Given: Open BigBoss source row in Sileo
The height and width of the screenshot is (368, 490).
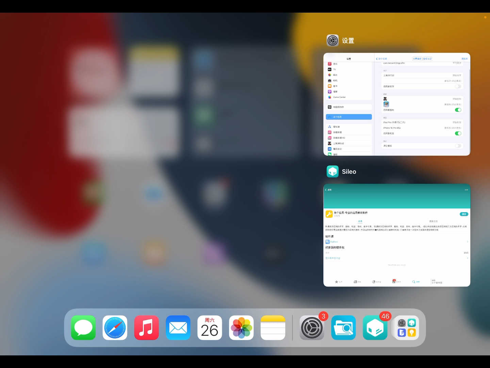Looking at the screenshot, I should [397, 242].
